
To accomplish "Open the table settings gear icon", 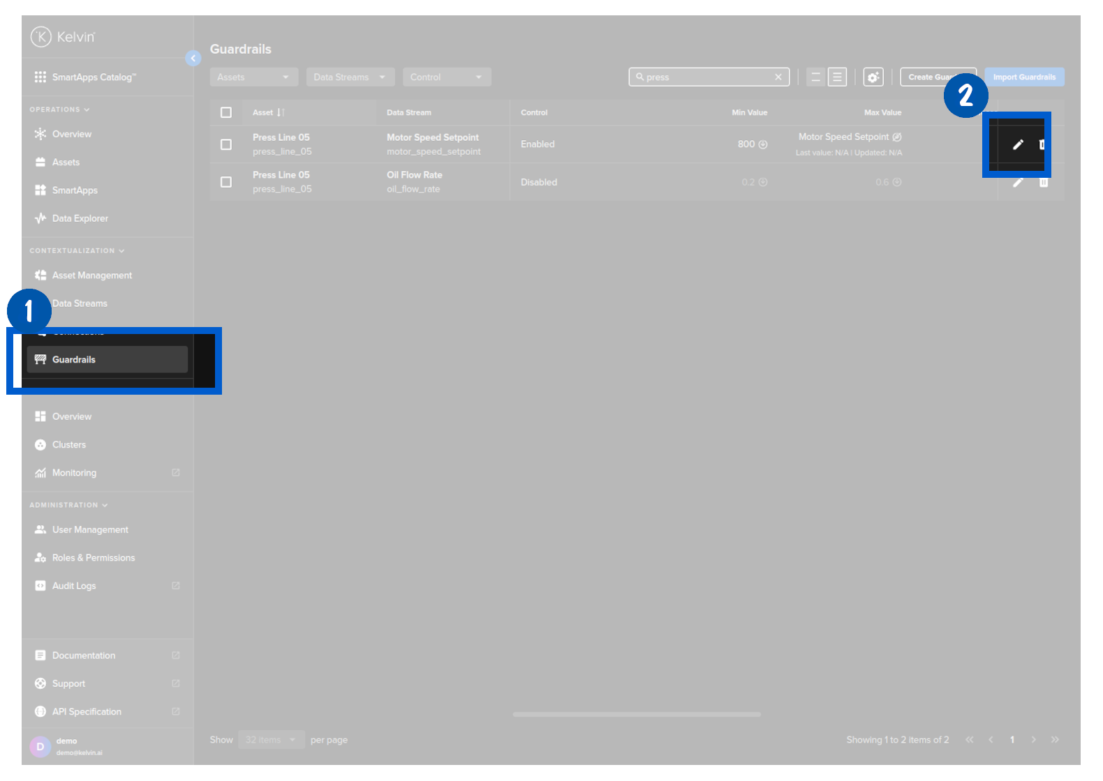I will coord(873,77).
